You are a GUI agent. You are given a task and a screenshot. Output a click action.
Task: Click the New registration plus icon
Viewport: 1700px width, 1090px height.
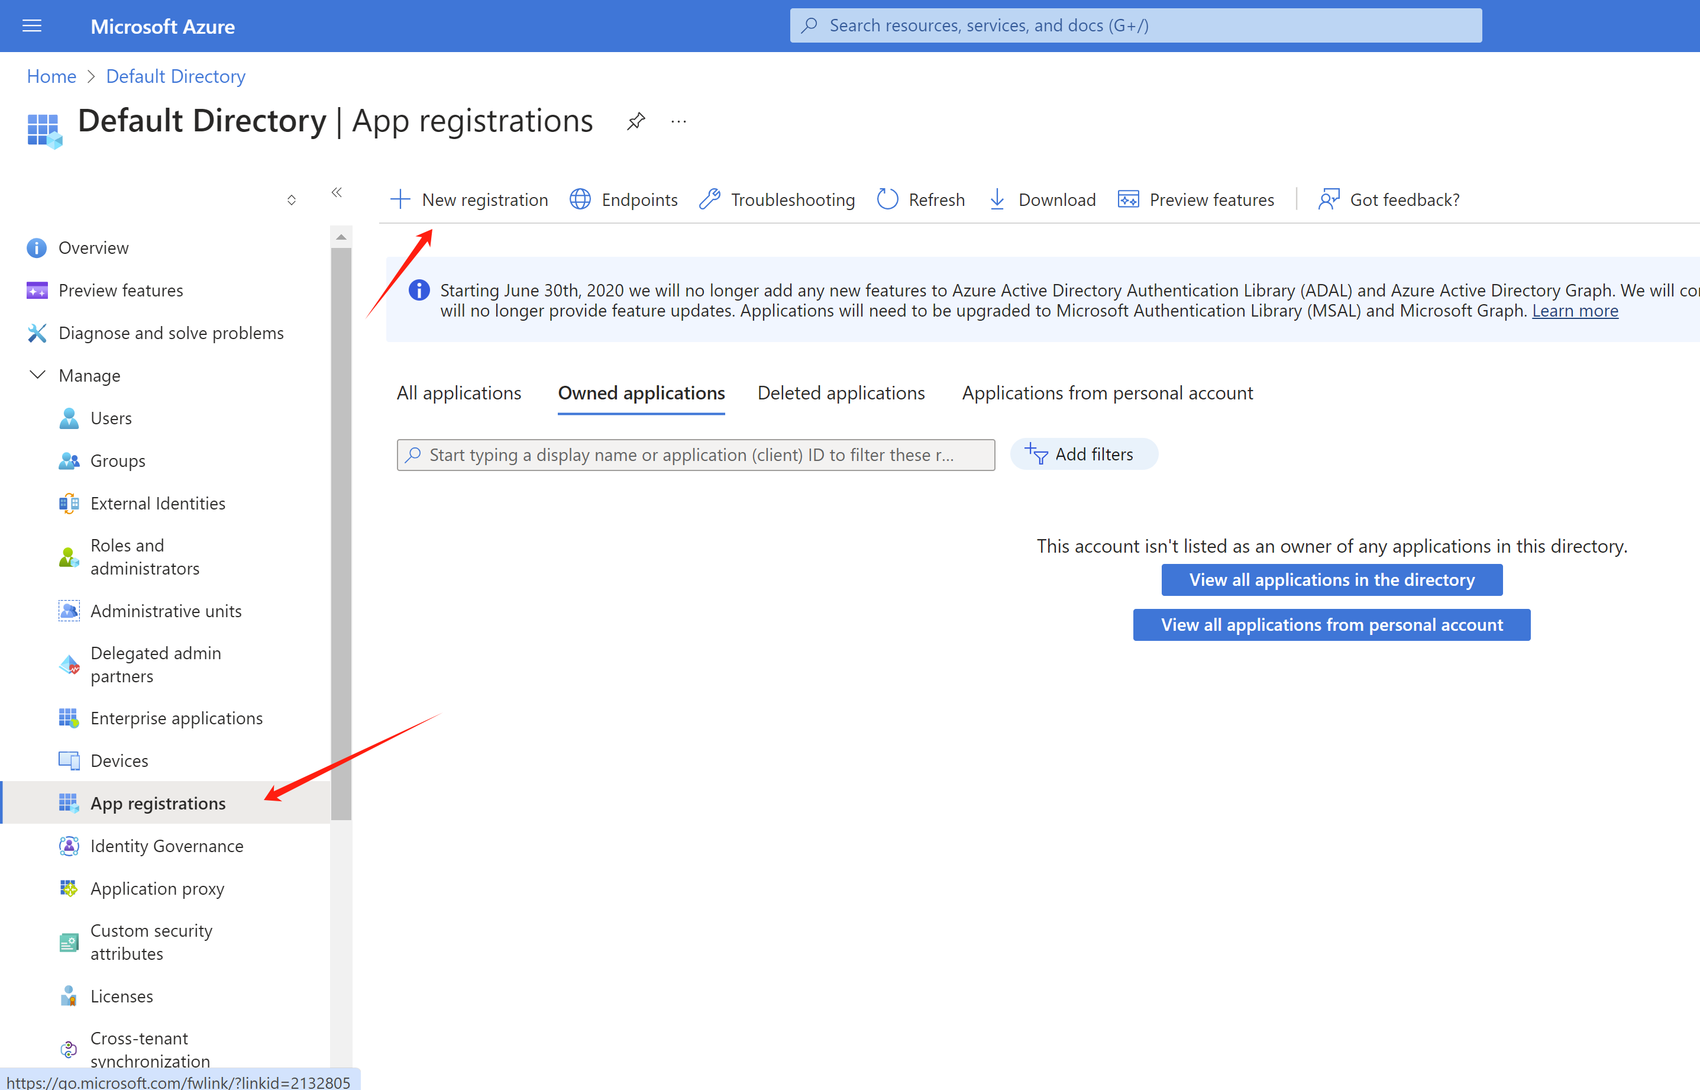(x=400, y=199)
